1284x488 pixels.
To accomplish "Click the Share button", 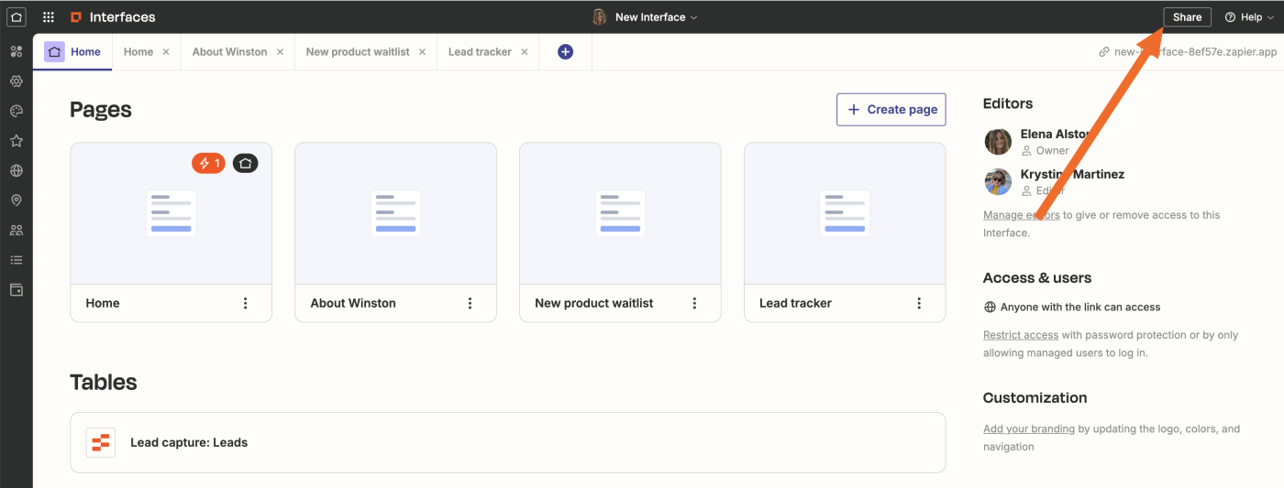I will pos(1187,16).
